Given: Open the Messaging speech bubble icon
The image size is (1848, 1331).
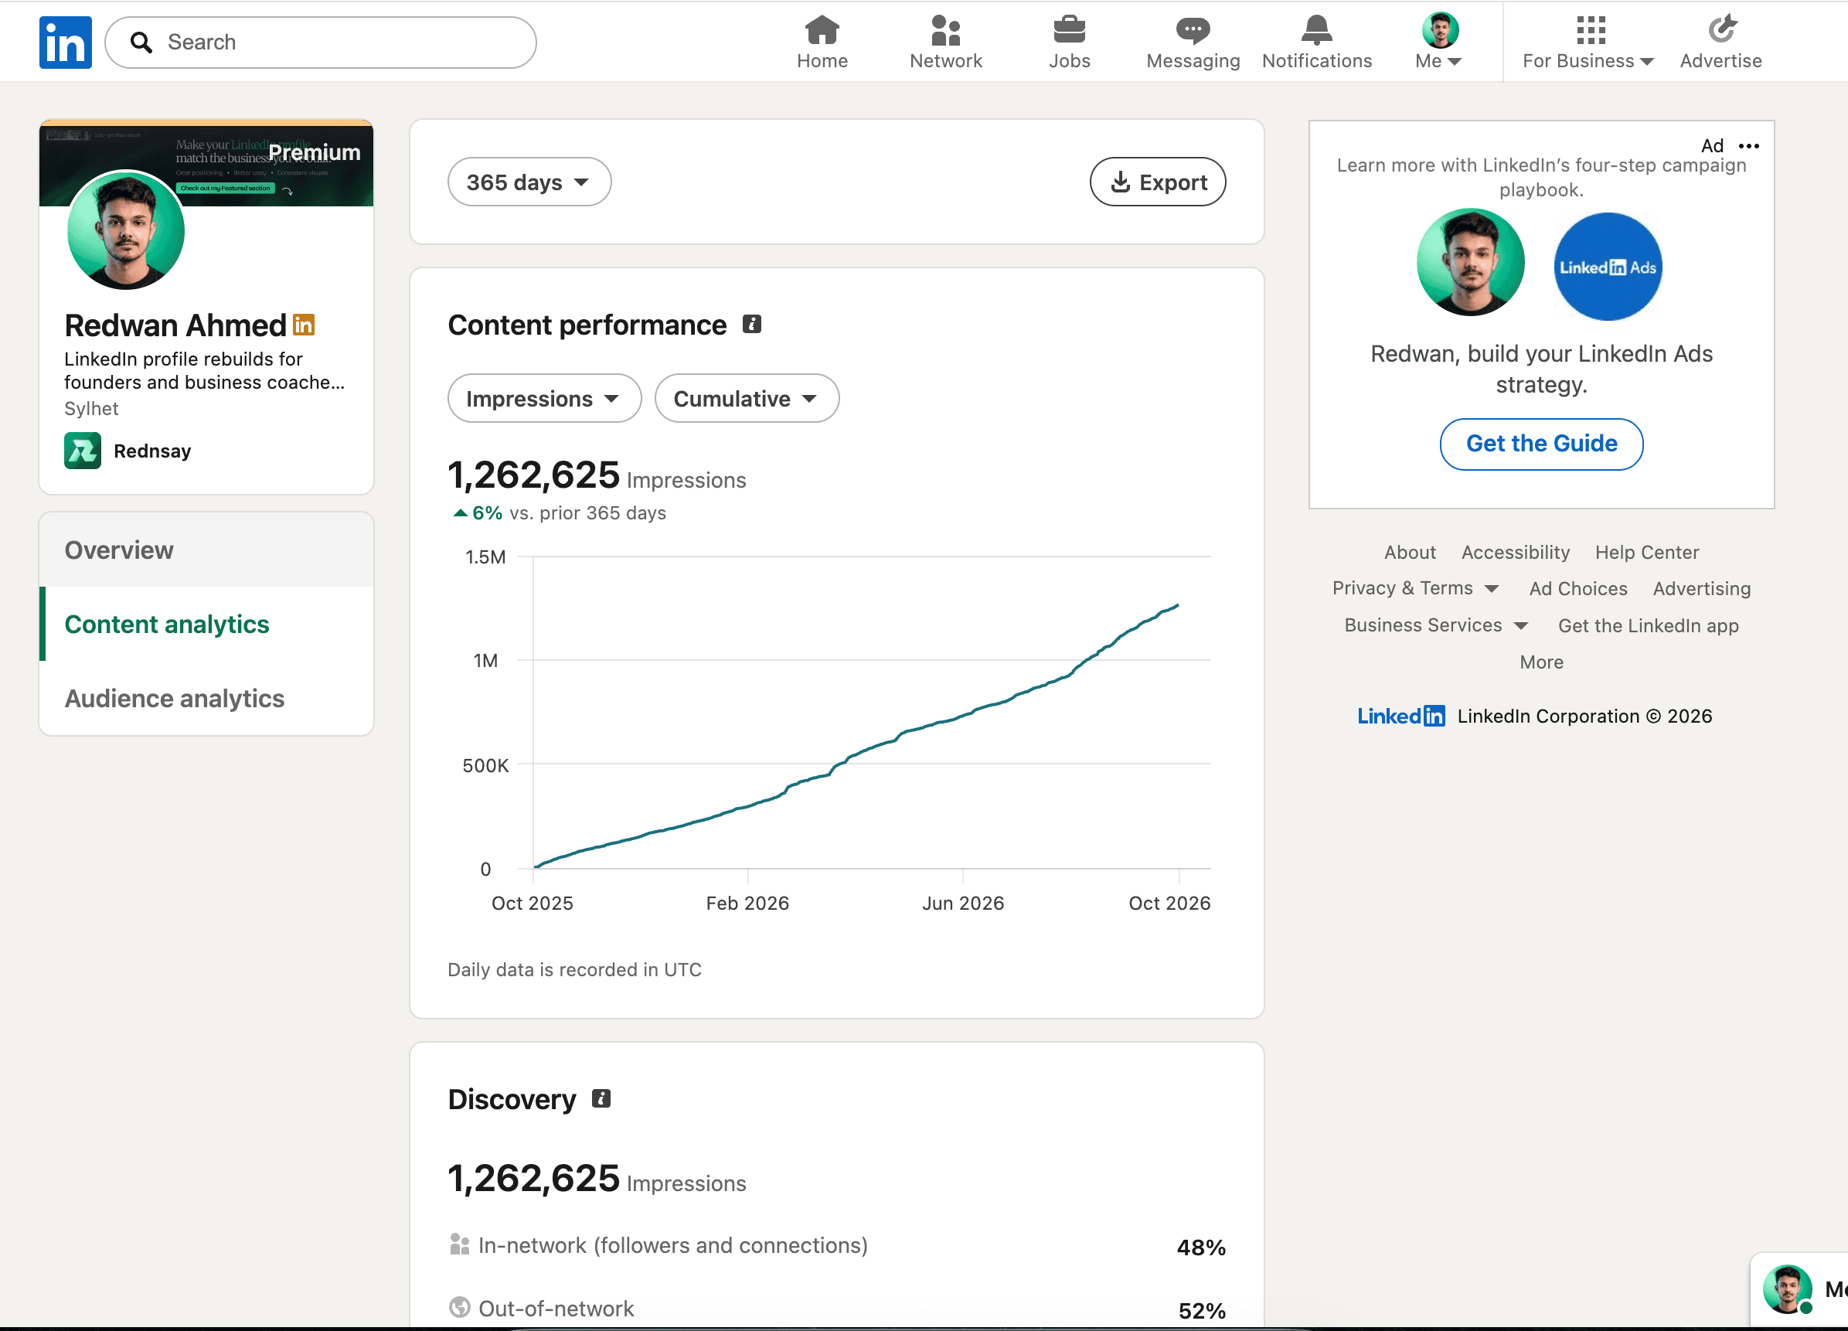Looking at the screenshot, I should coord(1193,30).
